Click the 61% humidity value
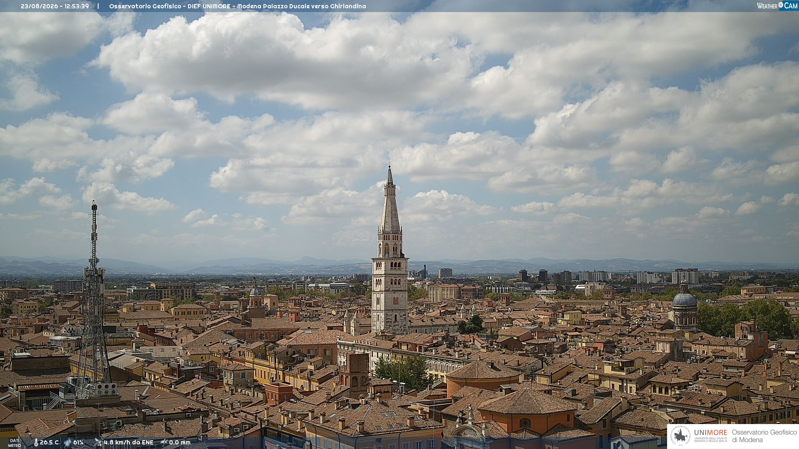 (78, 443)
